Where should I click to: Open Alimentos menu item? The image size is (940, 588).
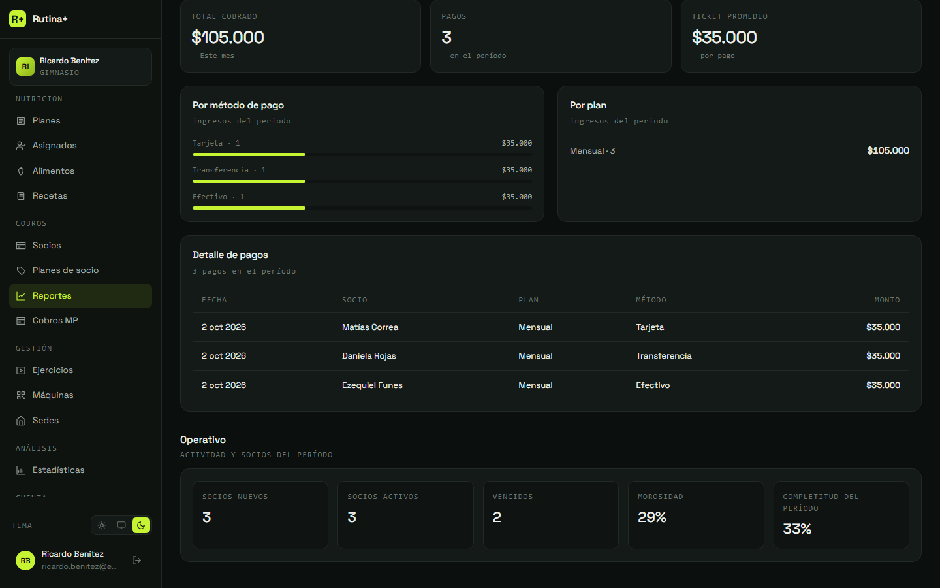80,171
